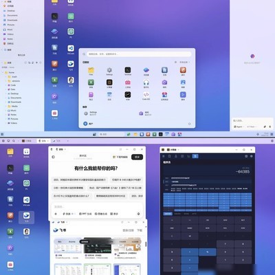Open the calculator window title dropdown arrow
This screenshot has width=275, height=275.
pos(178,150)
